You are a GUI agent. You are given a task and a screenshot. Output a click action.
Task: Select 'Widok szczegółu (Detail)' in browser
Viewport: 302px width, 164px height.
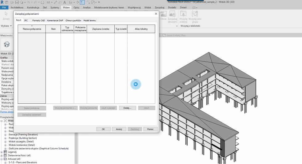point(22,142)
